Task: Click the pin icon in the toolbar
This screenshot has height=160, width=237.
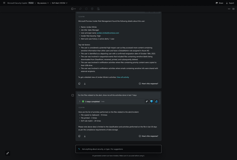Action: [80, 9]
